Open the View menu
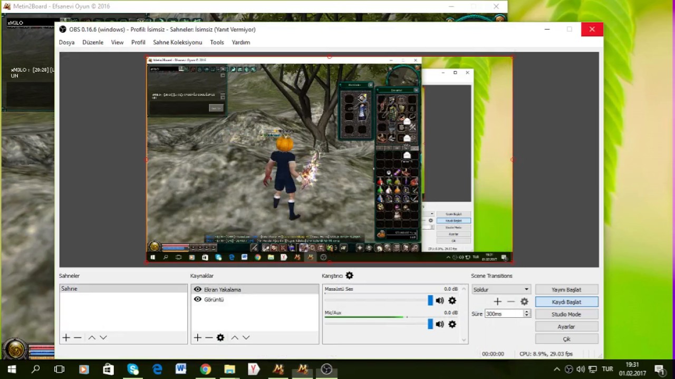This screenshot has width=675, height=379. [x=117, y=42]
